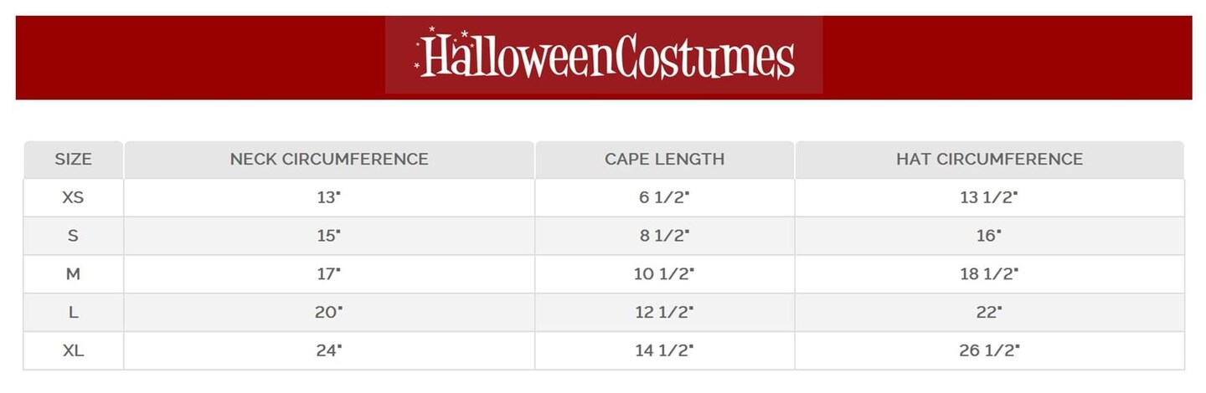Click the 16" hat circumference cell
Screen dimensions: 1206x393
point(989,236)
